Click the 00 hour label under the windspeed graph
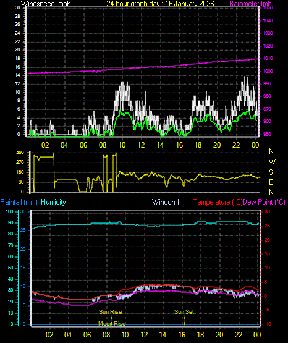 point(255,145)
